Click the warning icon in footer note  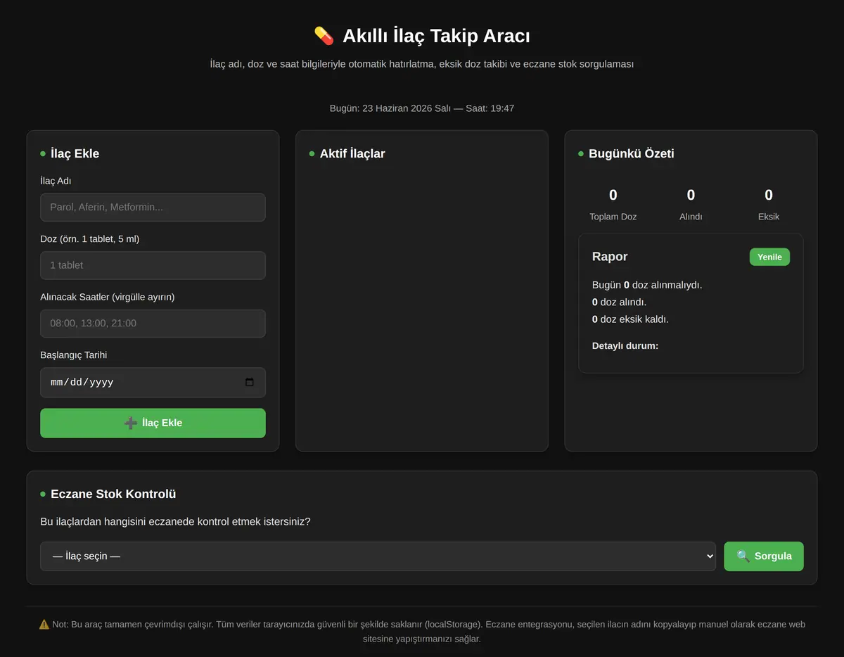[x=44, y=624]
